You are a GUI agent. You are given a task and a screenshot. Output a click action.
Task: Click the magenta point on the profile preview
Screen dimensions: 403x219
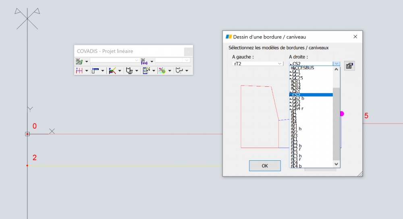(342, 114)
